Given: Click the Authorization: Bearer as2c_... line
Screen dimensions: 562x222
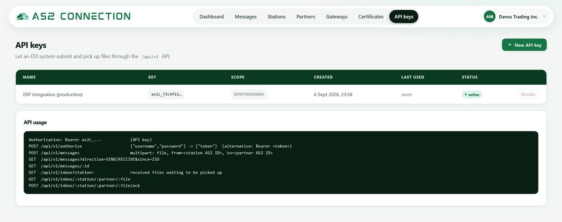Looking at the screenshot, I should (x=90, y=140).
